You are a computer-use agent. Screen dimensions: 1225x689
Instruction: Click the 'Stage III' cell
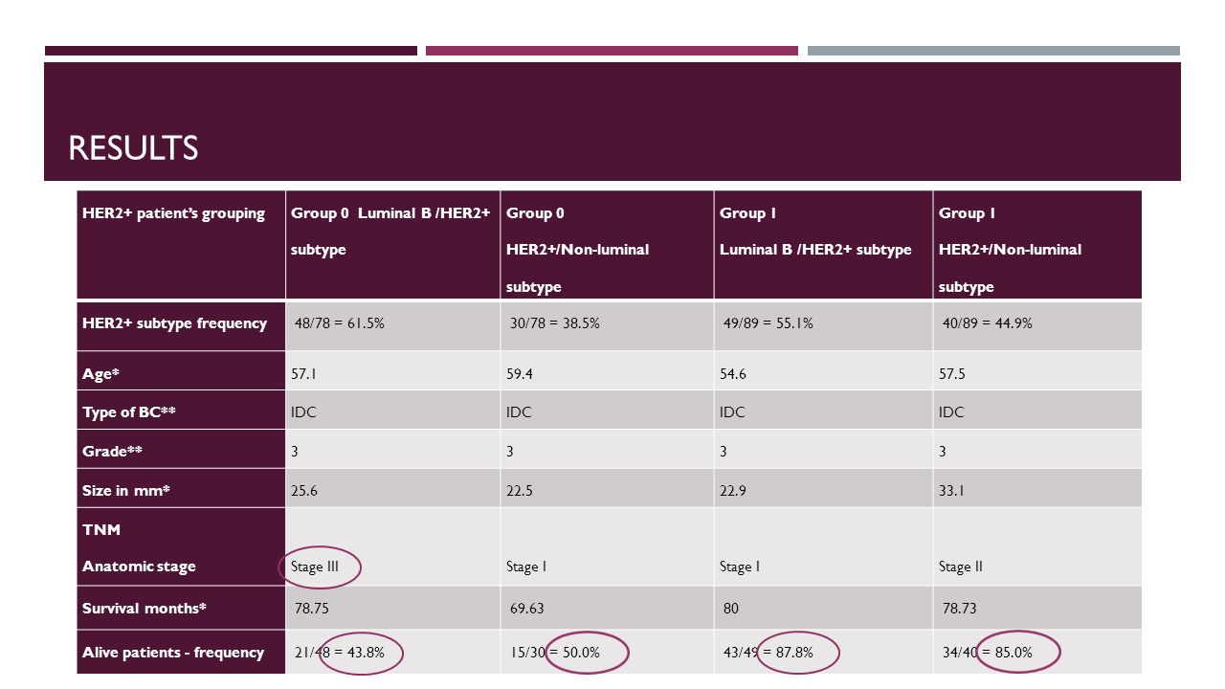pos(392,547)
